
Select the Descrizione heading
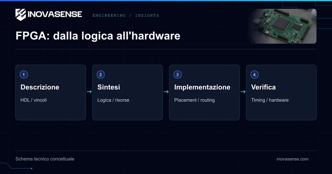(40, 87)
